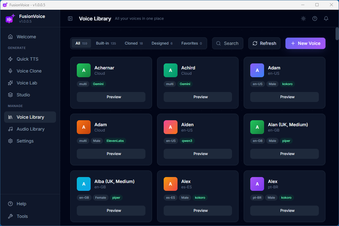Click the Welcome home icon
The width and height of the screenshot is (339, 226).
coord(10,37)
